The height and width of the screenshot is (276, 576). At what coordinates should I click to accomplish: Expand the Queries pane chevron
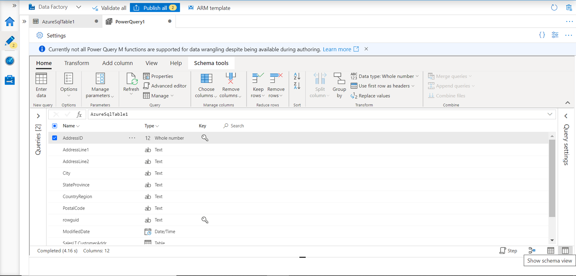tap(38, 116)
